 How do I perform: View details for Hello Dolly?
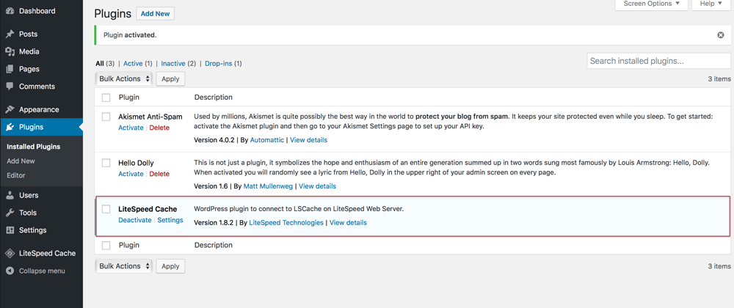pos(317,186)
